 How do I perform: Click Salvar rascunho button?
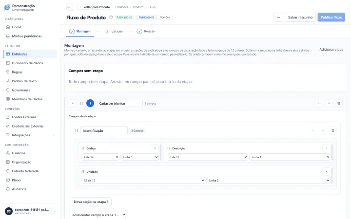300,17
